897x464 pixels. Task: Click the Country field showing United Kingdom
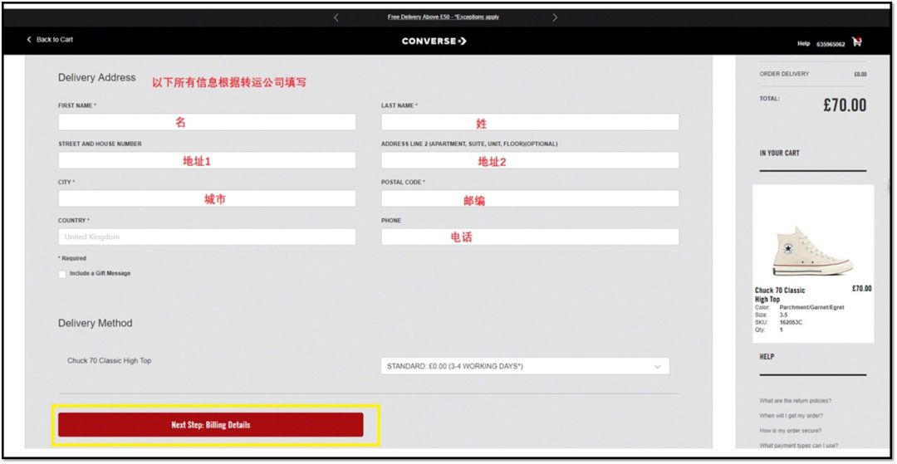point(207,237)
